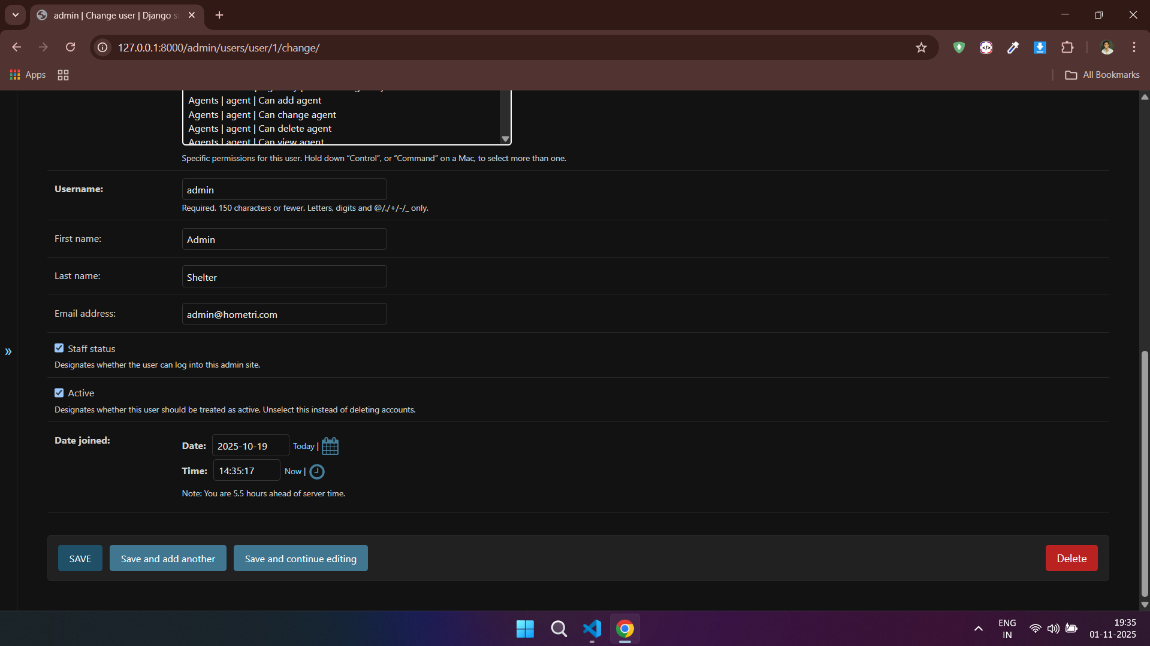The height and width of the screenshot is (646, 1150).
Task: Show hidden system tray icons
Action: click(978, 629)
